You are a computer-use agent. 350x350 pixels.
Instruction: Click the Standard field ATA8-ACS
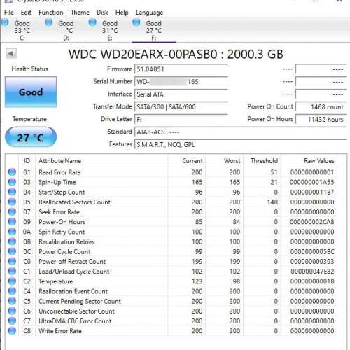pos(241,132)
